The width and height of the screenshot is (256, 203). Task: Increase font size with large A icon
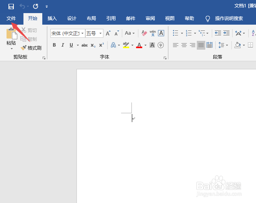point(108,33)
